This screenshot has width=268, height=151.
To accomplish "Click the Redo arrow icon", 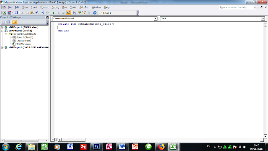I will 48,13.
